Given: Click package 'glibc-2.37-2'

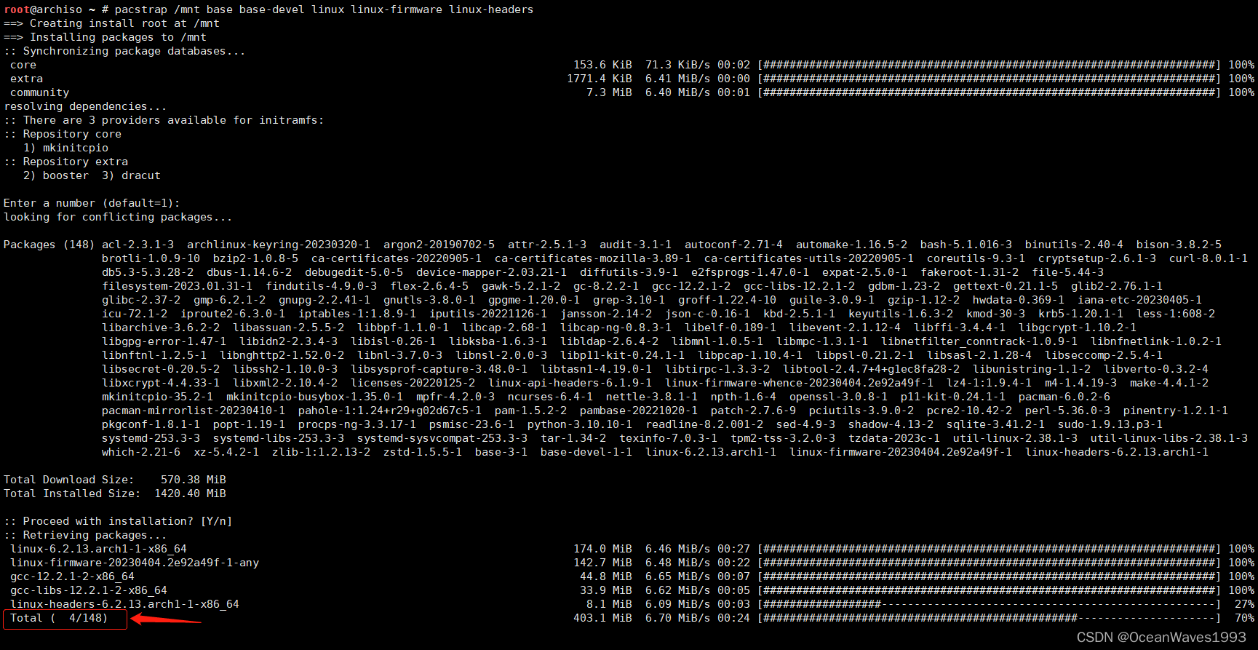Looking at the screenshot, I should click(x=141, y=300).
